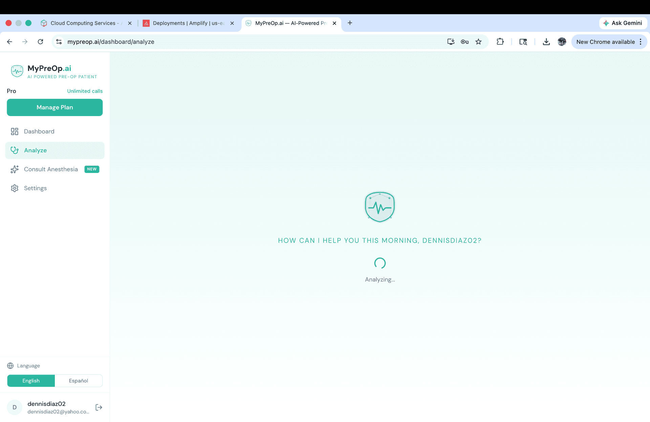Click the Dashboard grid icon
This screenshot has width=650, height=422.
15,131
